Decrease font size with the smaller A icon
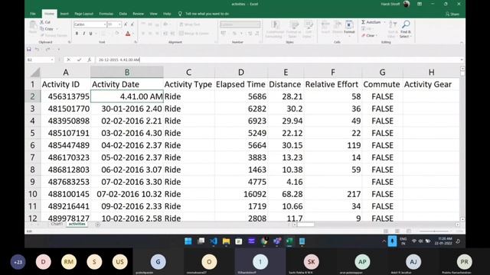 (x=132, y=24)
